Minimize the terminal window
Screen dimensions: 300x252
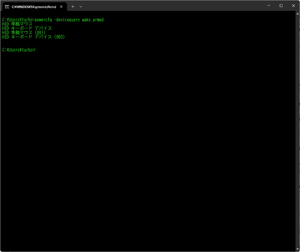tap(268, 5)
